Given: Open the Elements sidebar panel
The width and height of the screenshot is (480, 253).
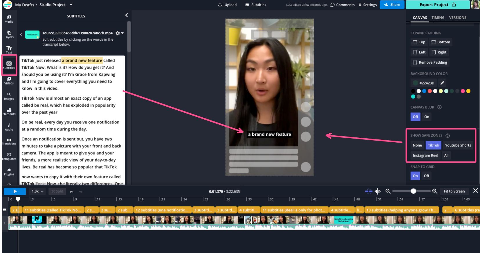Looking at the screenshot, I should click(x=9, y=111).
